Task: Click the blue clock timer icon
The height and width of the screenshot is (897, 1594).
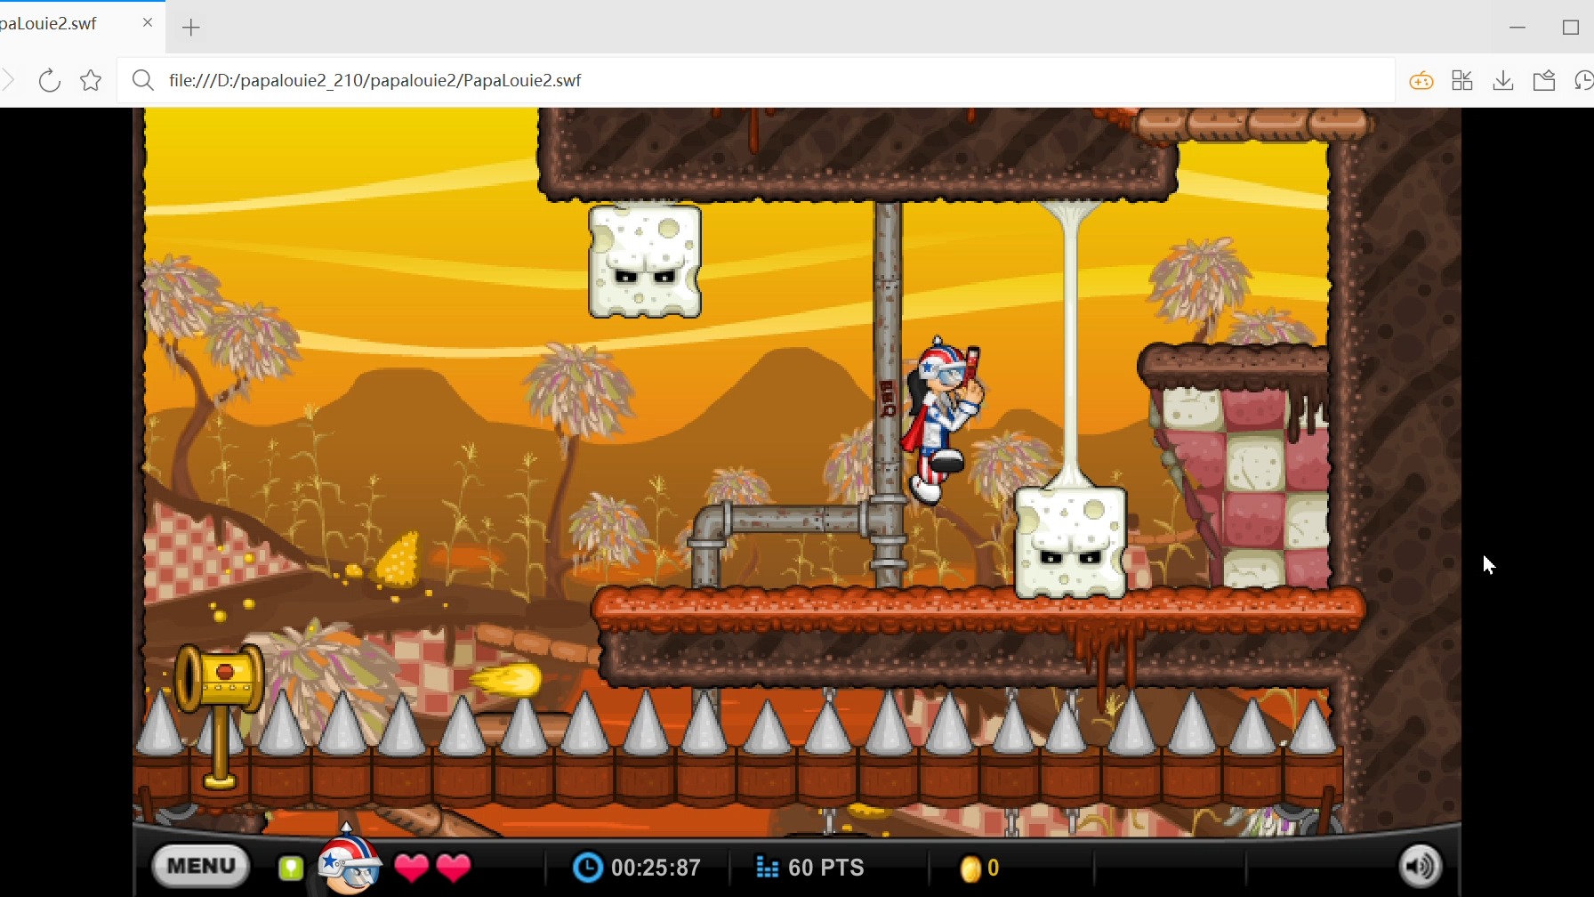Action: coord(587,867)
